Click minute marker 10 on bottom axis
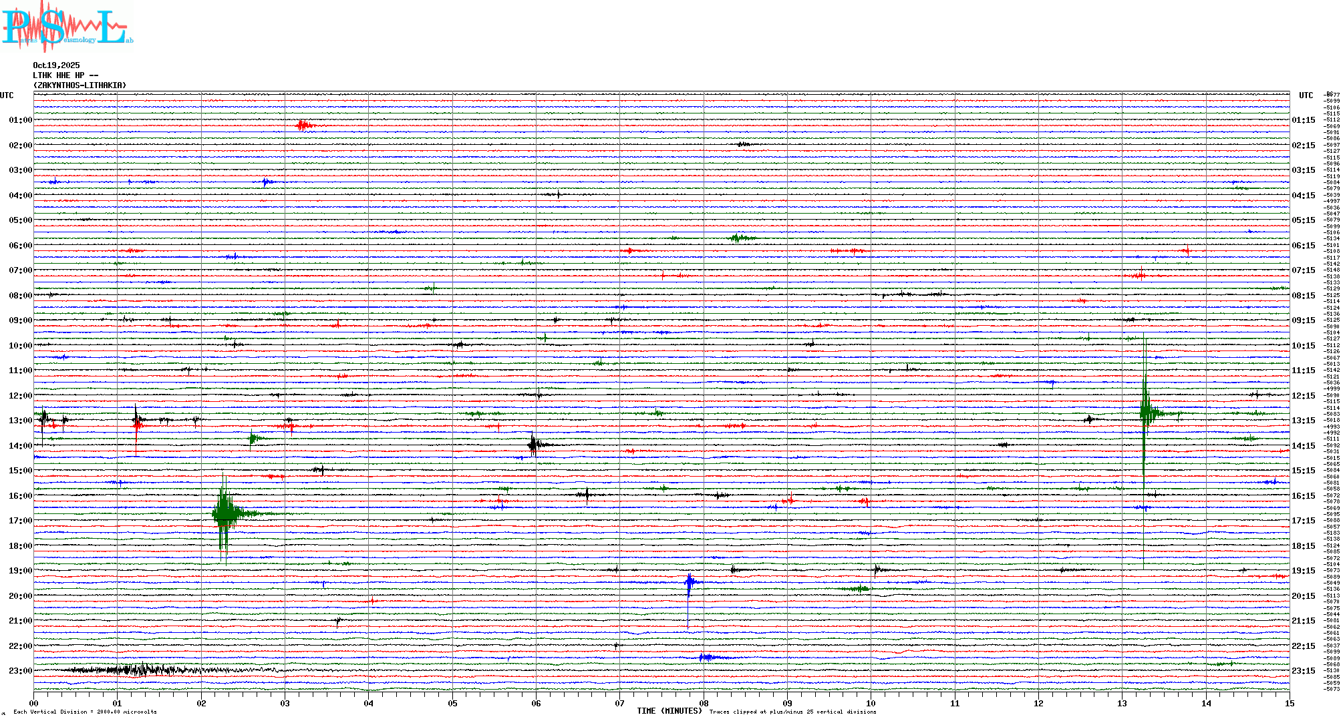Viewport: 1343px width, 721px height. [x=871, y=703]
